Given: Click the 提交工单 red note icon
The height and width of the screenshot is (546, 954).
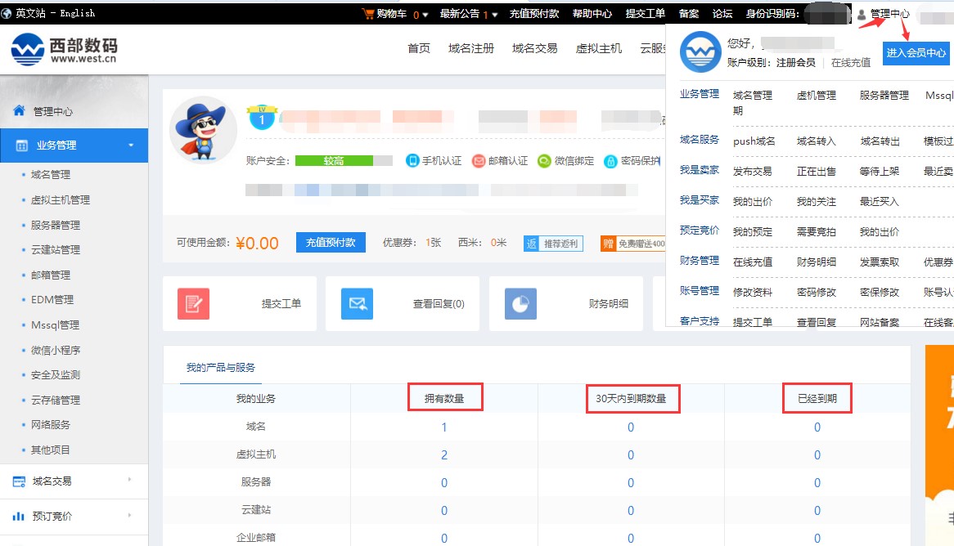Looking at the screenshot, I should coord(193,303).
